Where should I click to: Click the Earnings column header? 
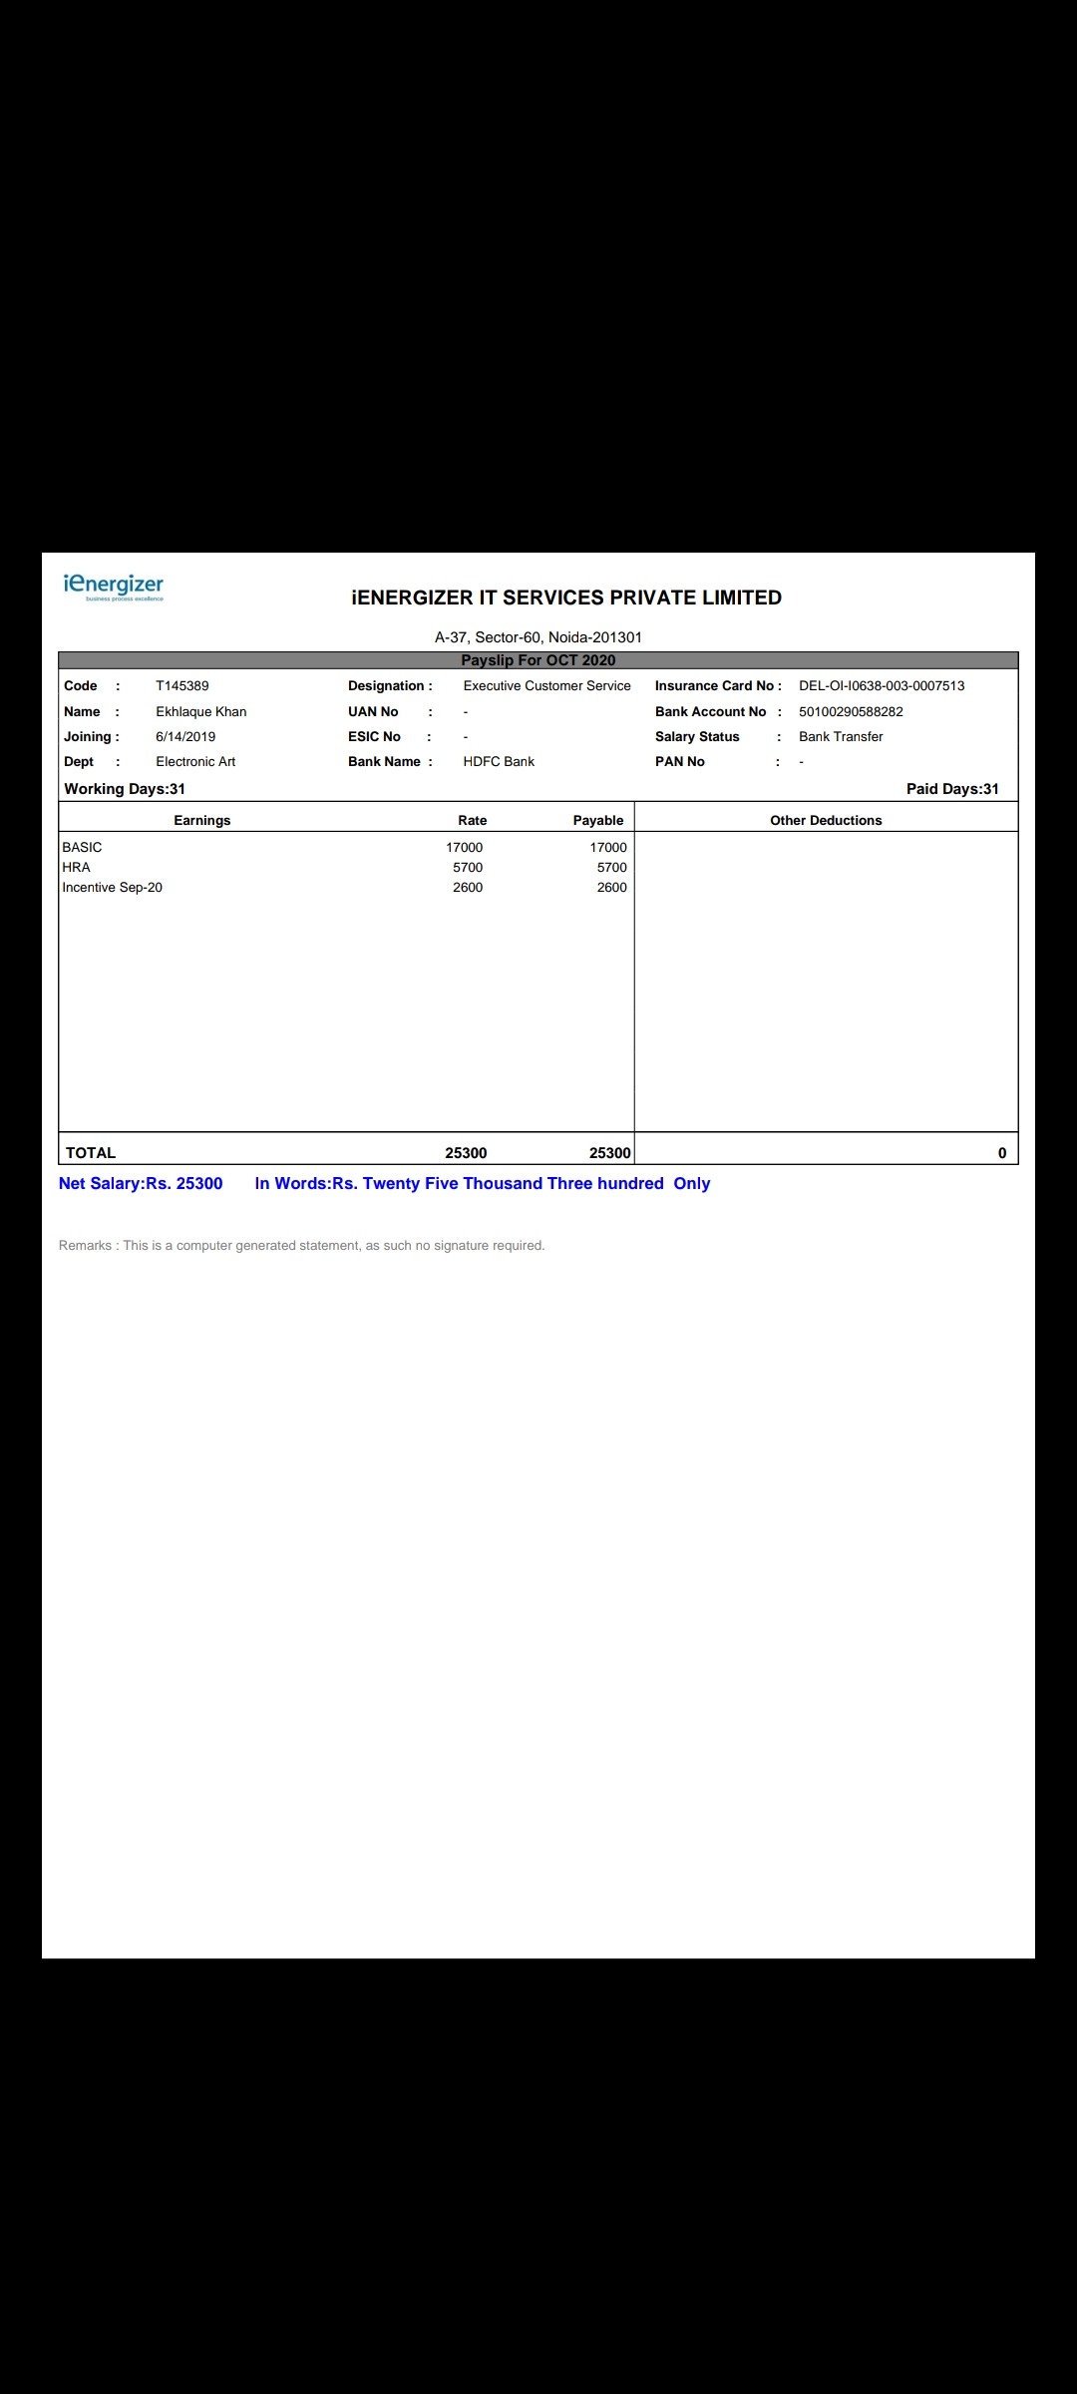(202, 821)
